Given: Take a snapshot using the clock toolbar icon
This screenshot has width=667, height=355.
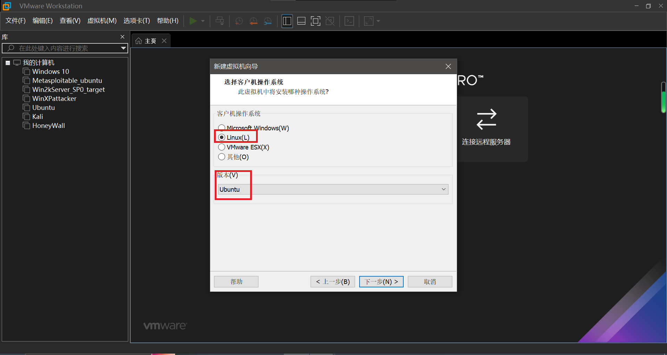Looking at the screenshot, I should click(x=239, y=21).
